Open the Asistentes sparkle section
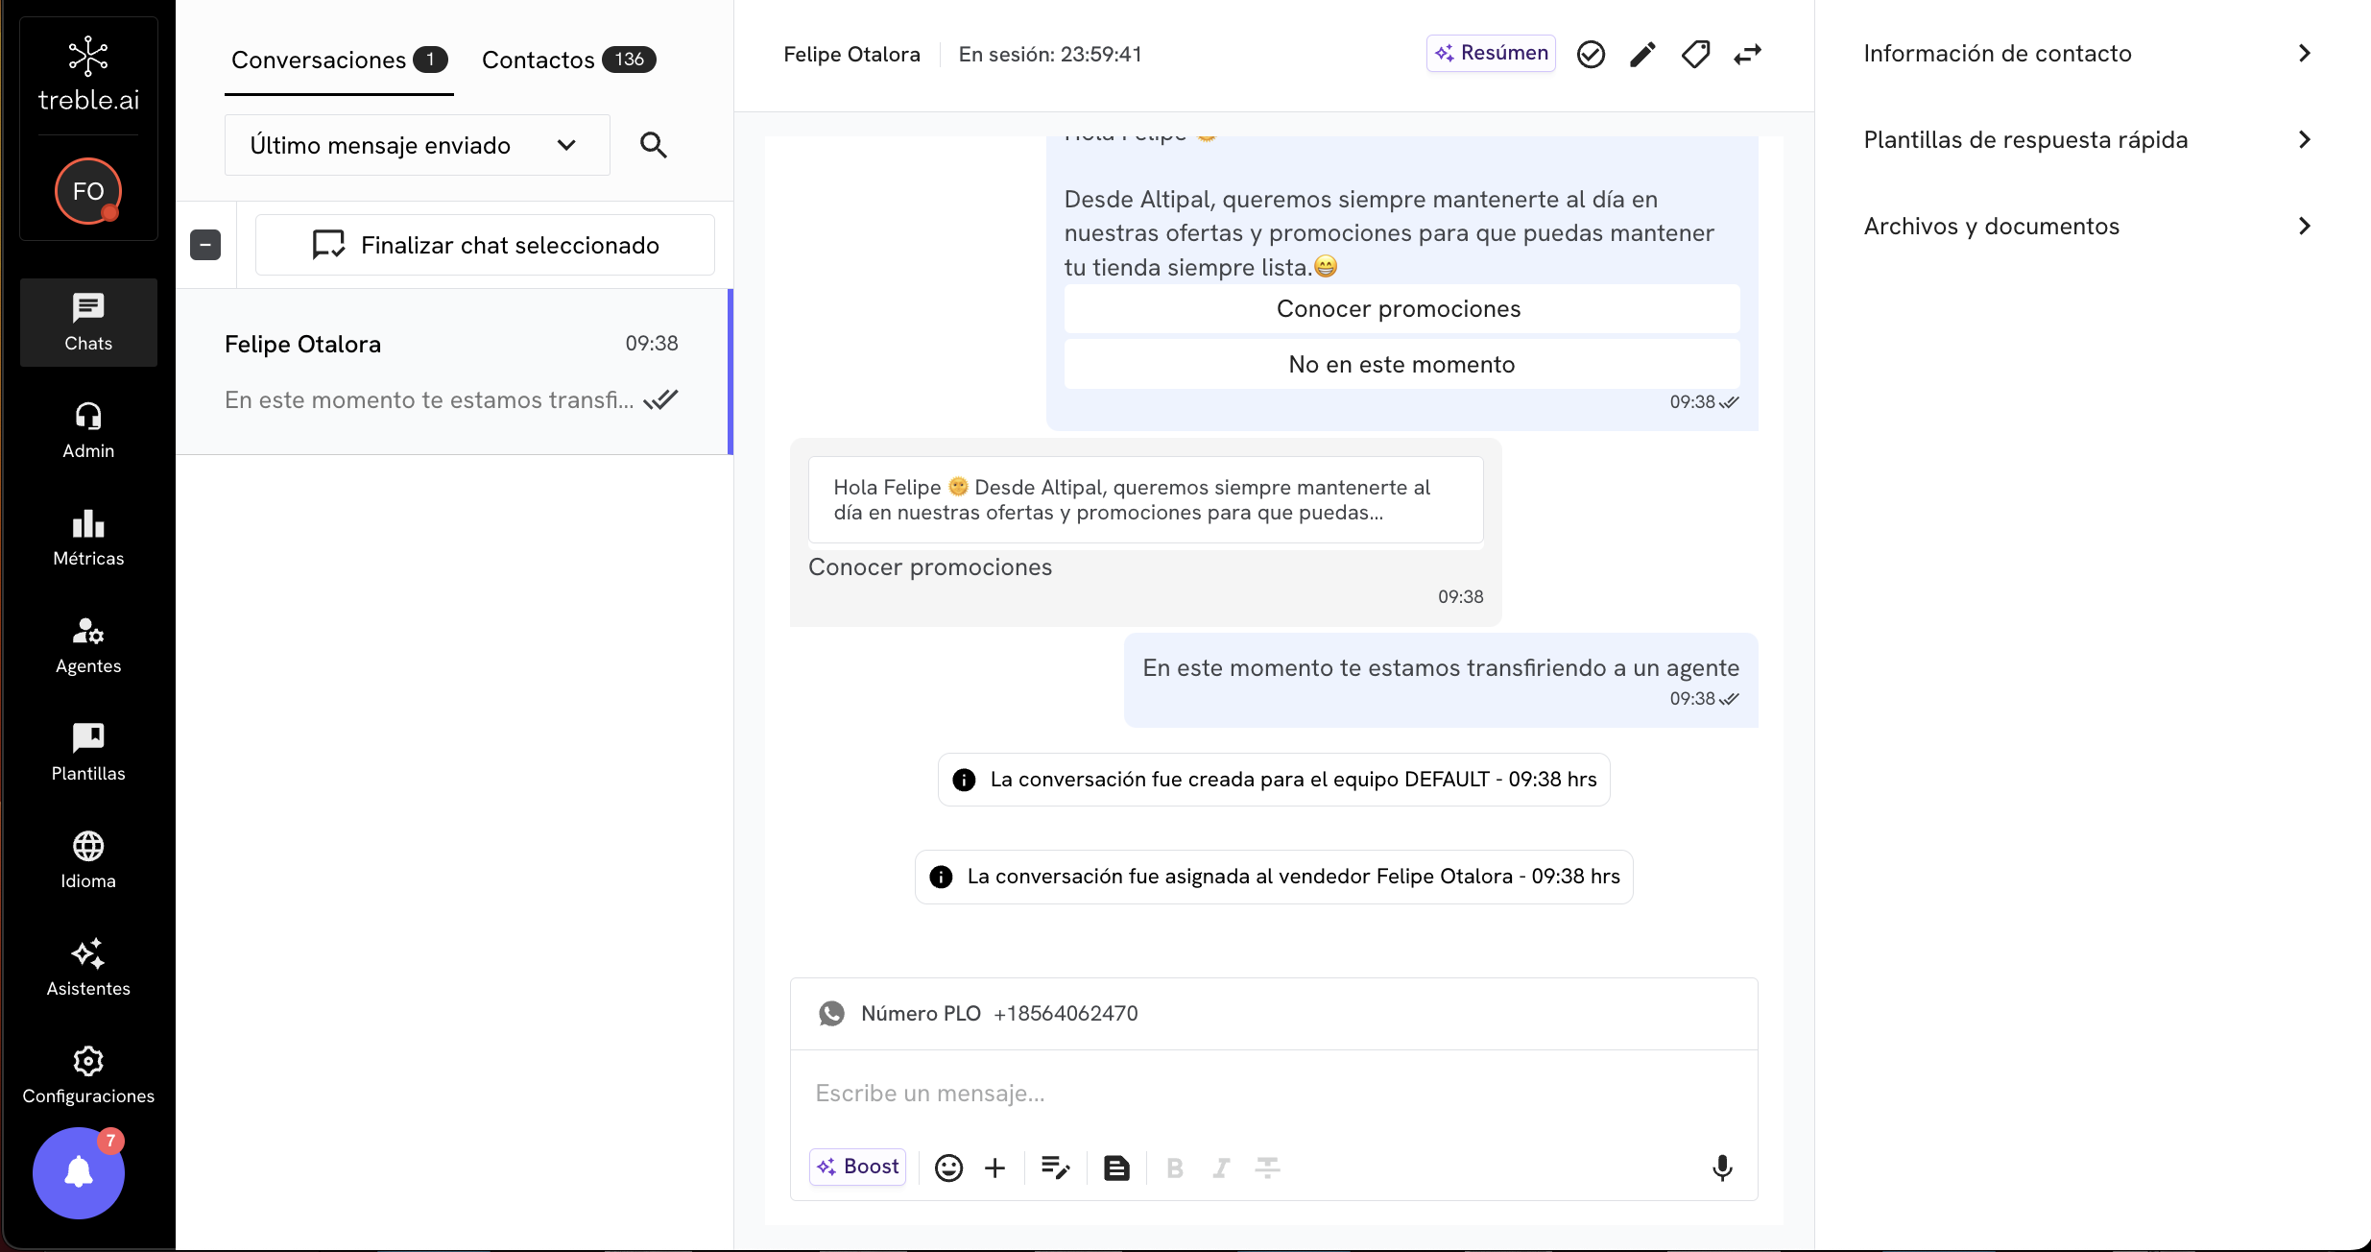This screenshot has height=1252, width=2371. click(x=88, y=968)
